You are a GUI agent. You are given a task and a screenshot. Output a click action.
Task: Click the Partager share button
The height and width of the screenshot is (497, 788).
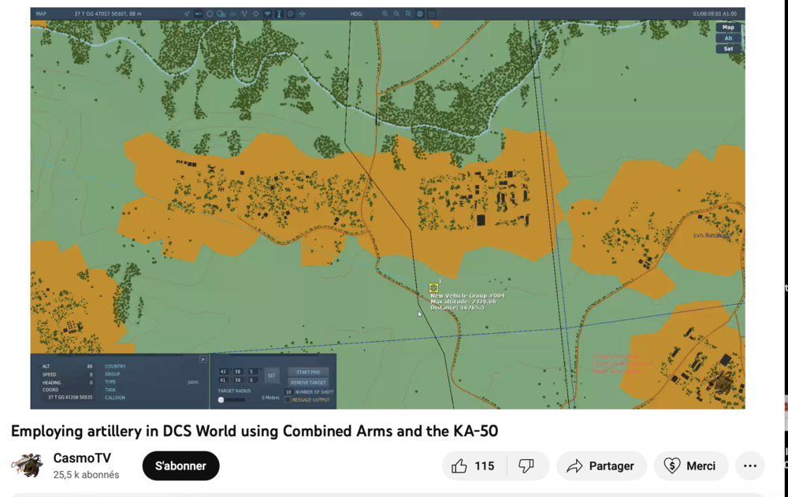tap(601, 465)
